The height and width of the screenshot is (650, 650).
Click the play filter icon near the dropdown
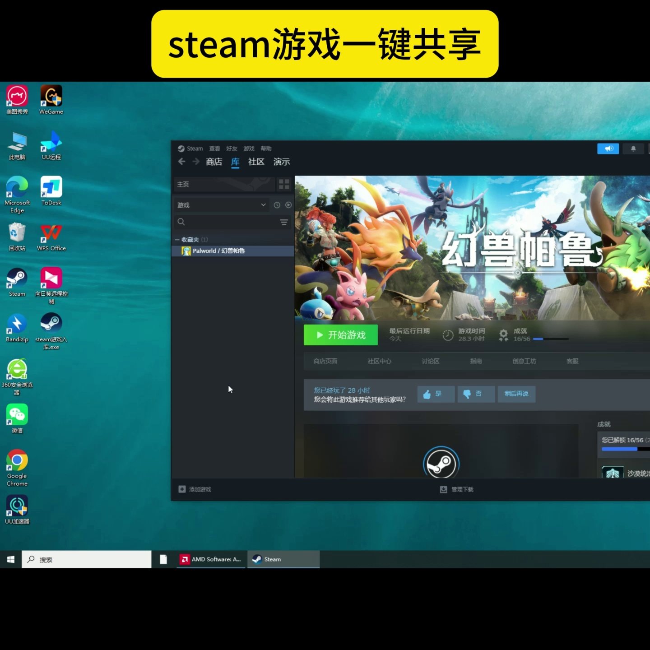tap(288, 205)
